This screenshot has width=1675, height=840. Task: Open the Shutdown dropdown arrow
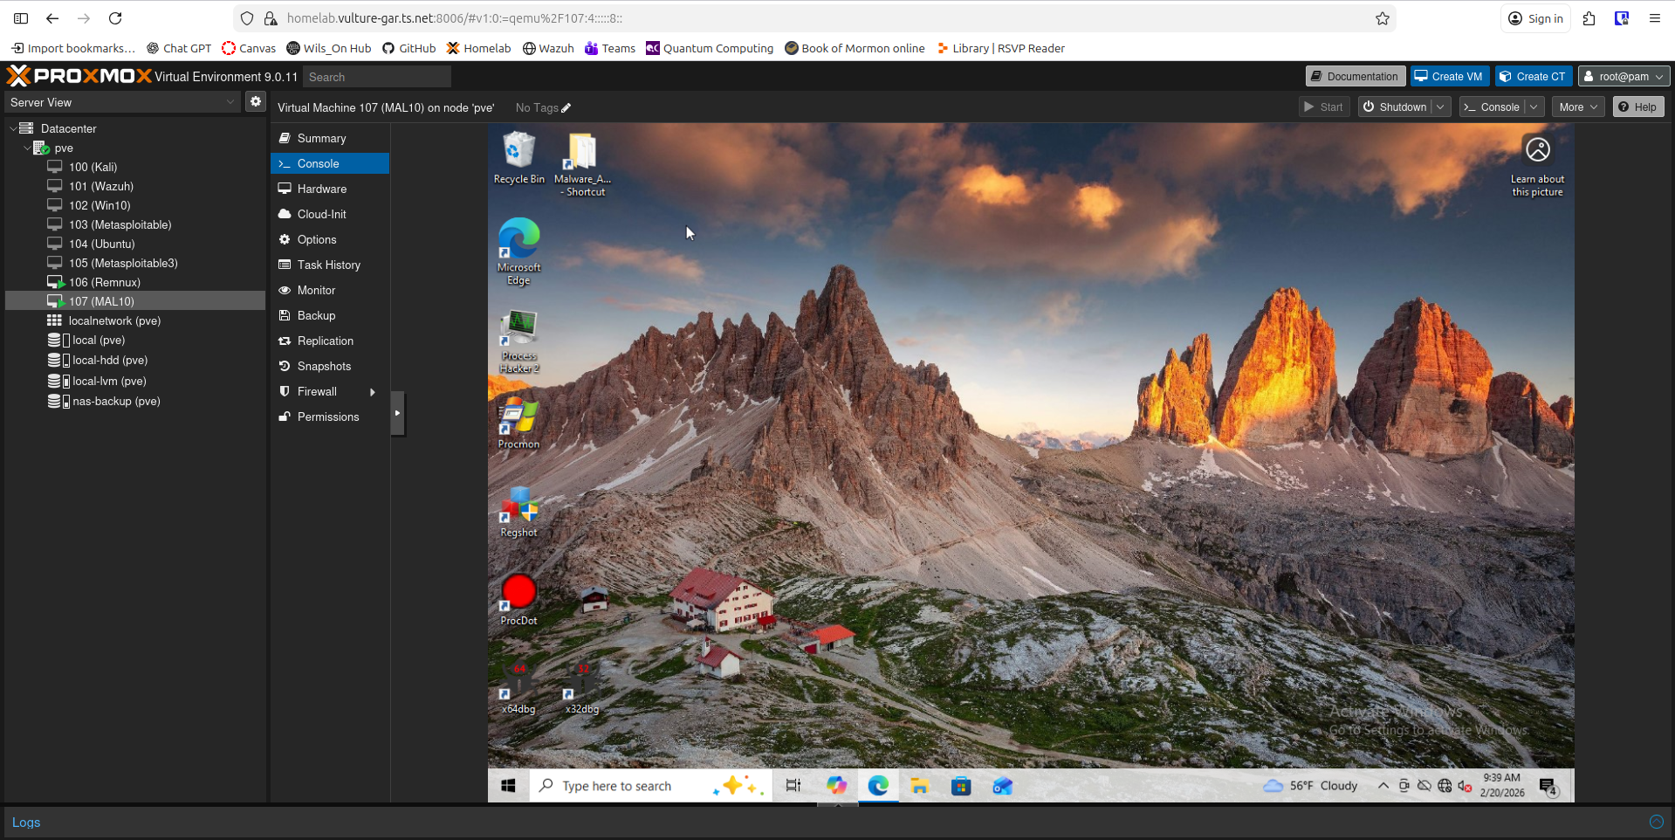[x=1440, y=107]
